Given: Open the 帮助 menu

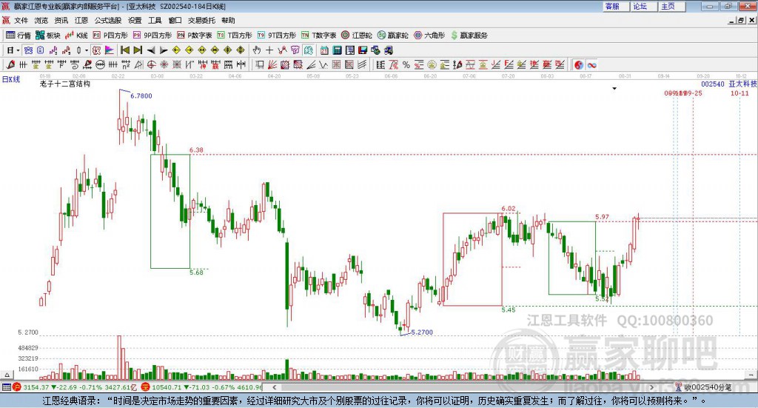Looking at the screenshot, I should tap(228, 20).
